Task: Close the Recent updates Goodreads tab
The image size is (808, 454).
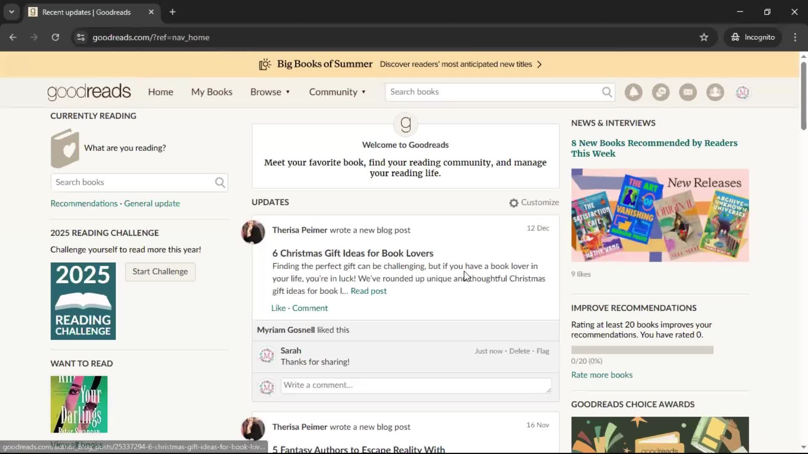Action: tap(151, 12)
